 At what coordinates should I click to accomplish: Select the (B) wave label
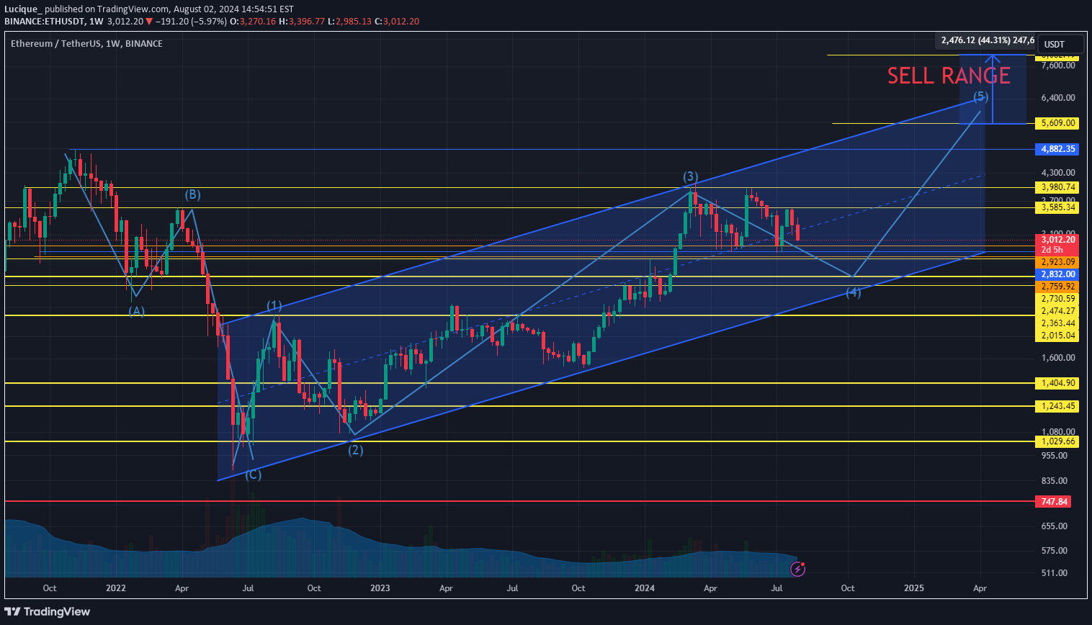tap(192, 195)
